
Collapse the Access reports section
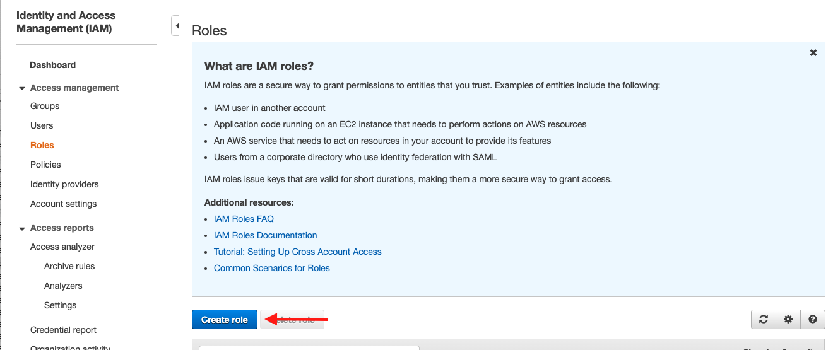(22, 228)
